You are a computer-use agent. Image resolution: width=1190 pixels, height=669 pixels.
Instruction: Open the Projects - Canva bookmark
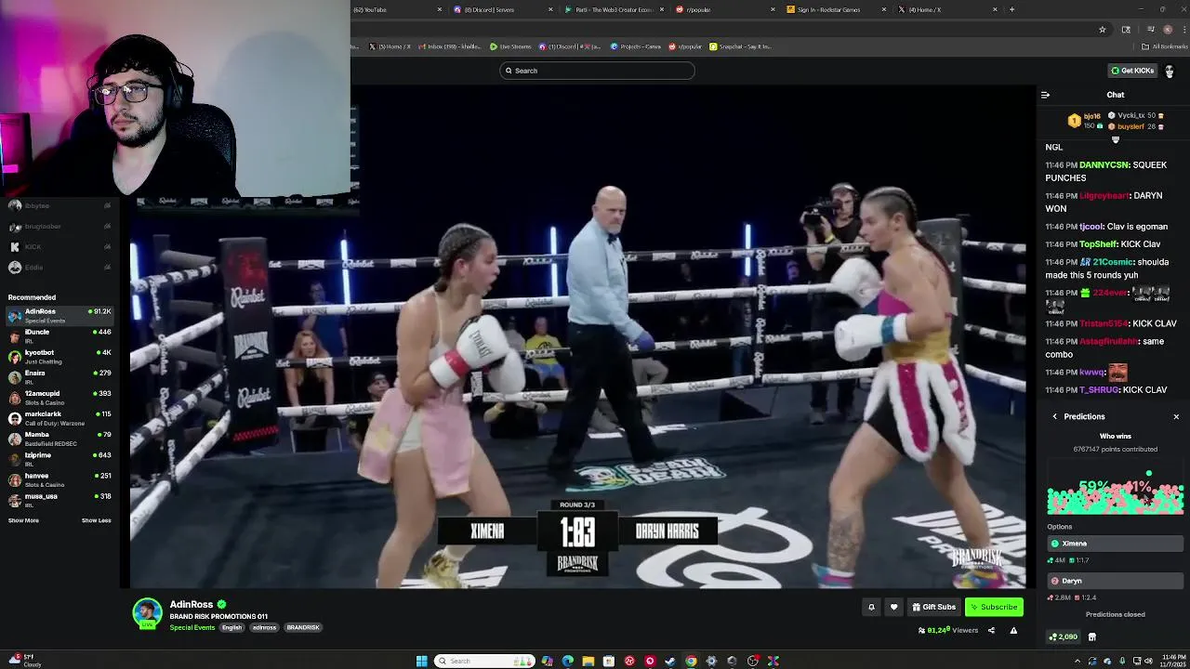pyautogui.click(x=635, y=46)
